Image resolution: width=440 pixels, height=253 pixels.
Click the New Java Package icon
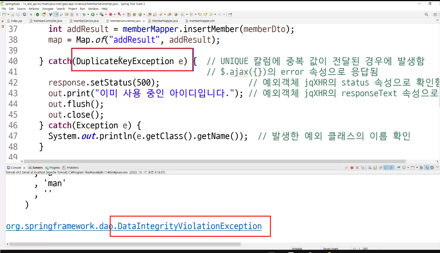pyautogui.click(x=134, y=14)
